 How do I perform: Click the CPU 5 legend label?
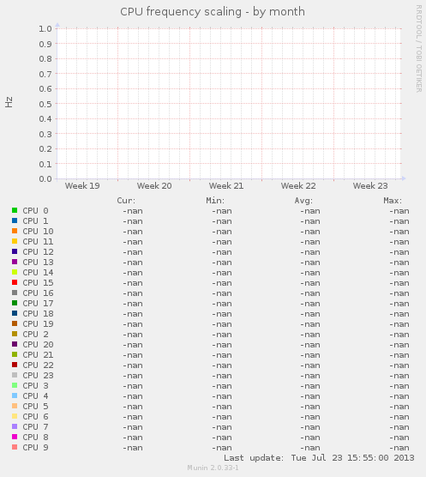35,407
